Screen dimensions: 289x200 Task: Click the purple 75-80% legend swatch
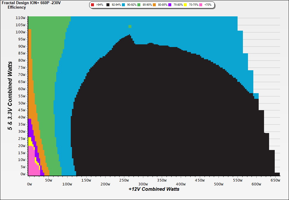[170, 5]
